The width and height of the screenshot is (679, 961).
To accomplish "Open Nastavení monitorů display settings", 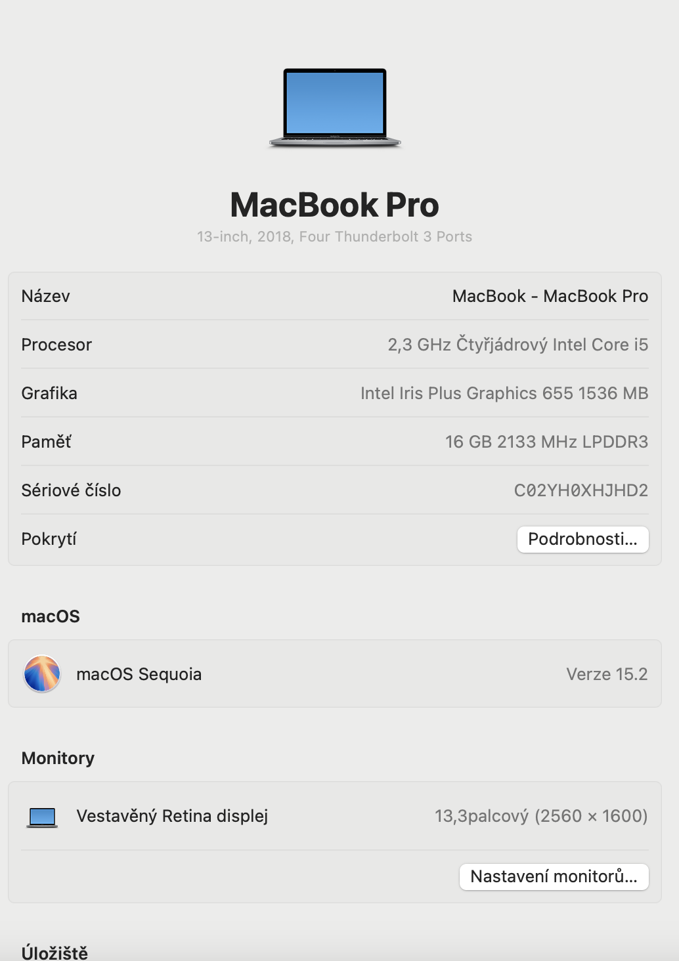I will (x=554, y=876).
